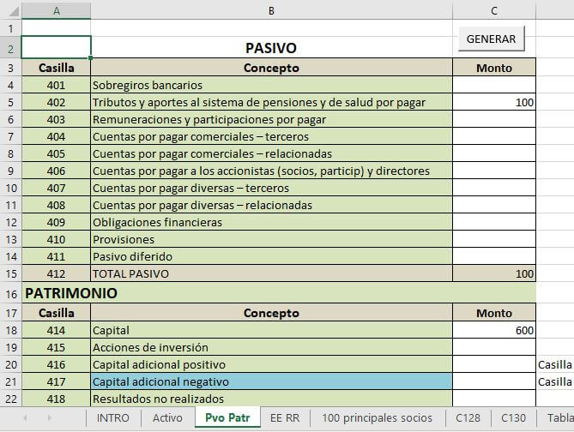Select the Capital amount cell showing 600

pos(494,330)
